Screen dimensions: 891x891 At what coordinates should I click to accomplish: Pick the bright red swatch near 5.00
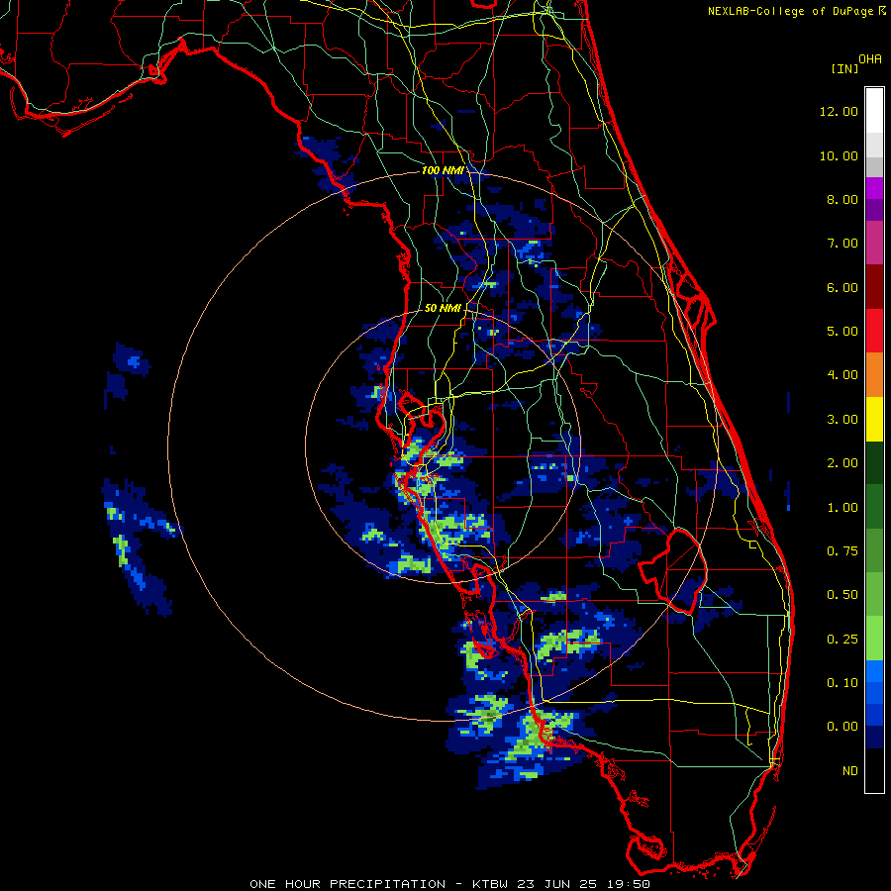click(x=874, y=331)
